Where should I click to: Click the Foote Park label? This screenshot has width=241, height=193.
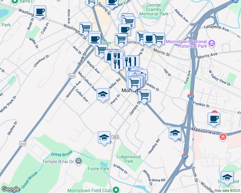[x=98, y=169]
